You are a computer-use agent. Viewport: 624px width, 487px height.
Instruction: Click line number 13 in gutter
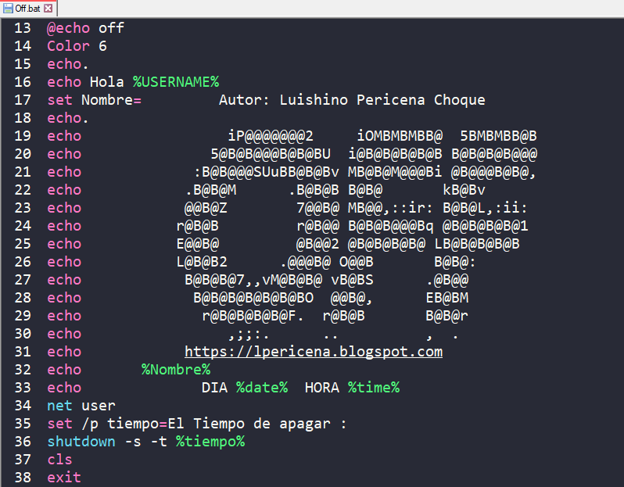pos(23,28)
